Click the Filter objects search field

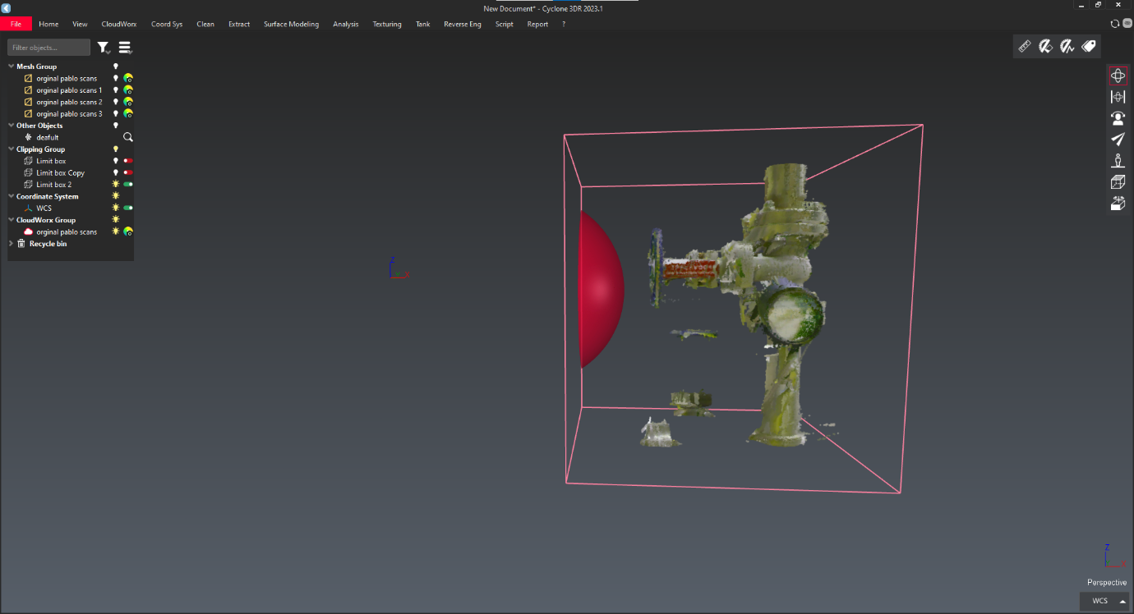pyautogui.click(x=49, y=48)
